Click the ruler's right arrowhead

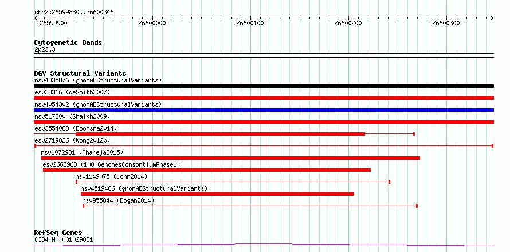click(492, 18)
